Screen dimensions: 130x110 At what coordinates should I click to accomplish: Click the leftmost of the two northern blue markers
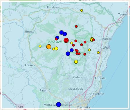click(x=62, y=33)
